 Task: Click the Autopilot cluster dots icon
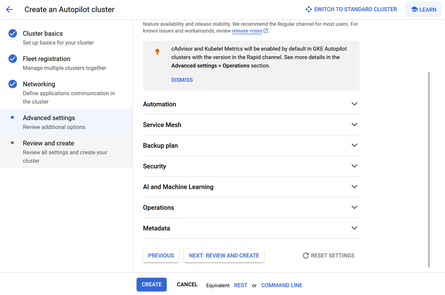coord(308,9)
